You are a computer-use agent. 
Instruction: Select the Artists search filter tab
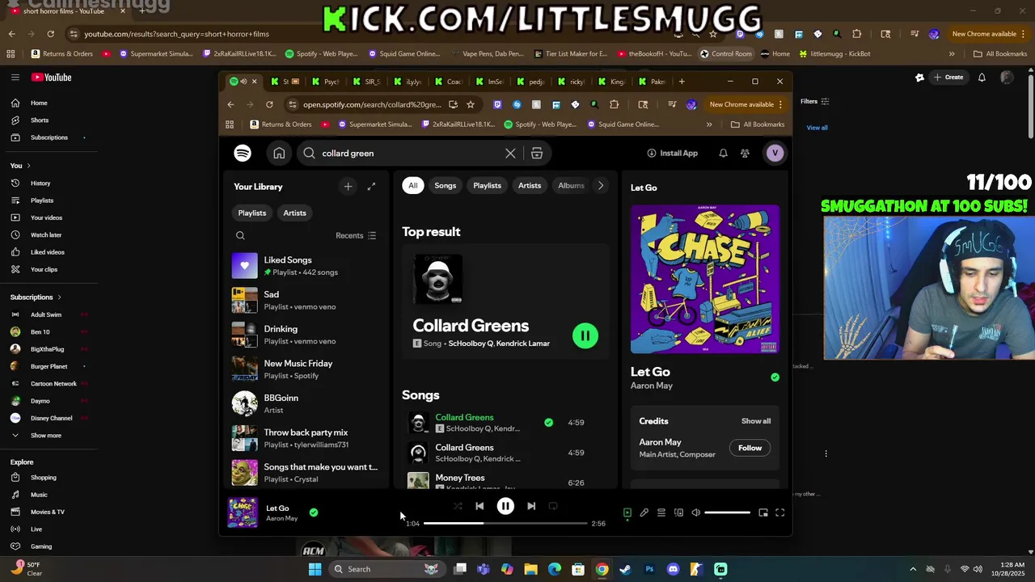pyautogui.click(x=530, y=186)
